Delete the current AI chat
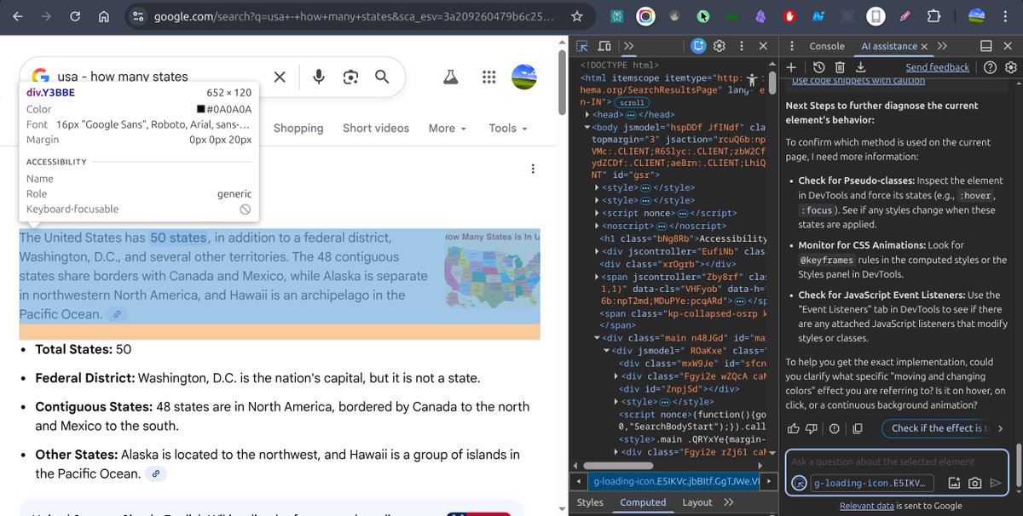1023x516 pixels. 840,67
